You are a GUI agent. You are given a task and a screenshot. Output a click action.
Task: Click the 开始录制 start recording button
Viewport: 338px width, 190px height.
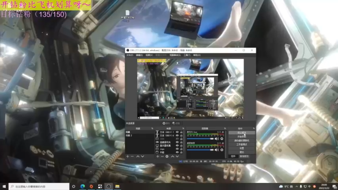pos(242,136)
